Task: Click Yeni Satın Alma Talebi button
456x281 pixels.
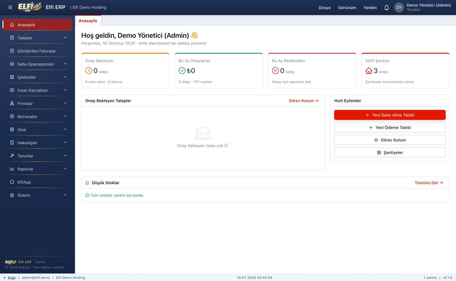Action: (390, 115)
